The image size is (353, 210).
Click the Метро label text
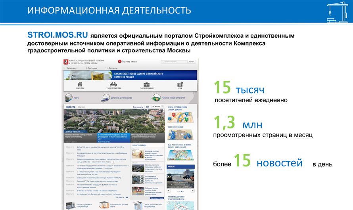point(76,98)
